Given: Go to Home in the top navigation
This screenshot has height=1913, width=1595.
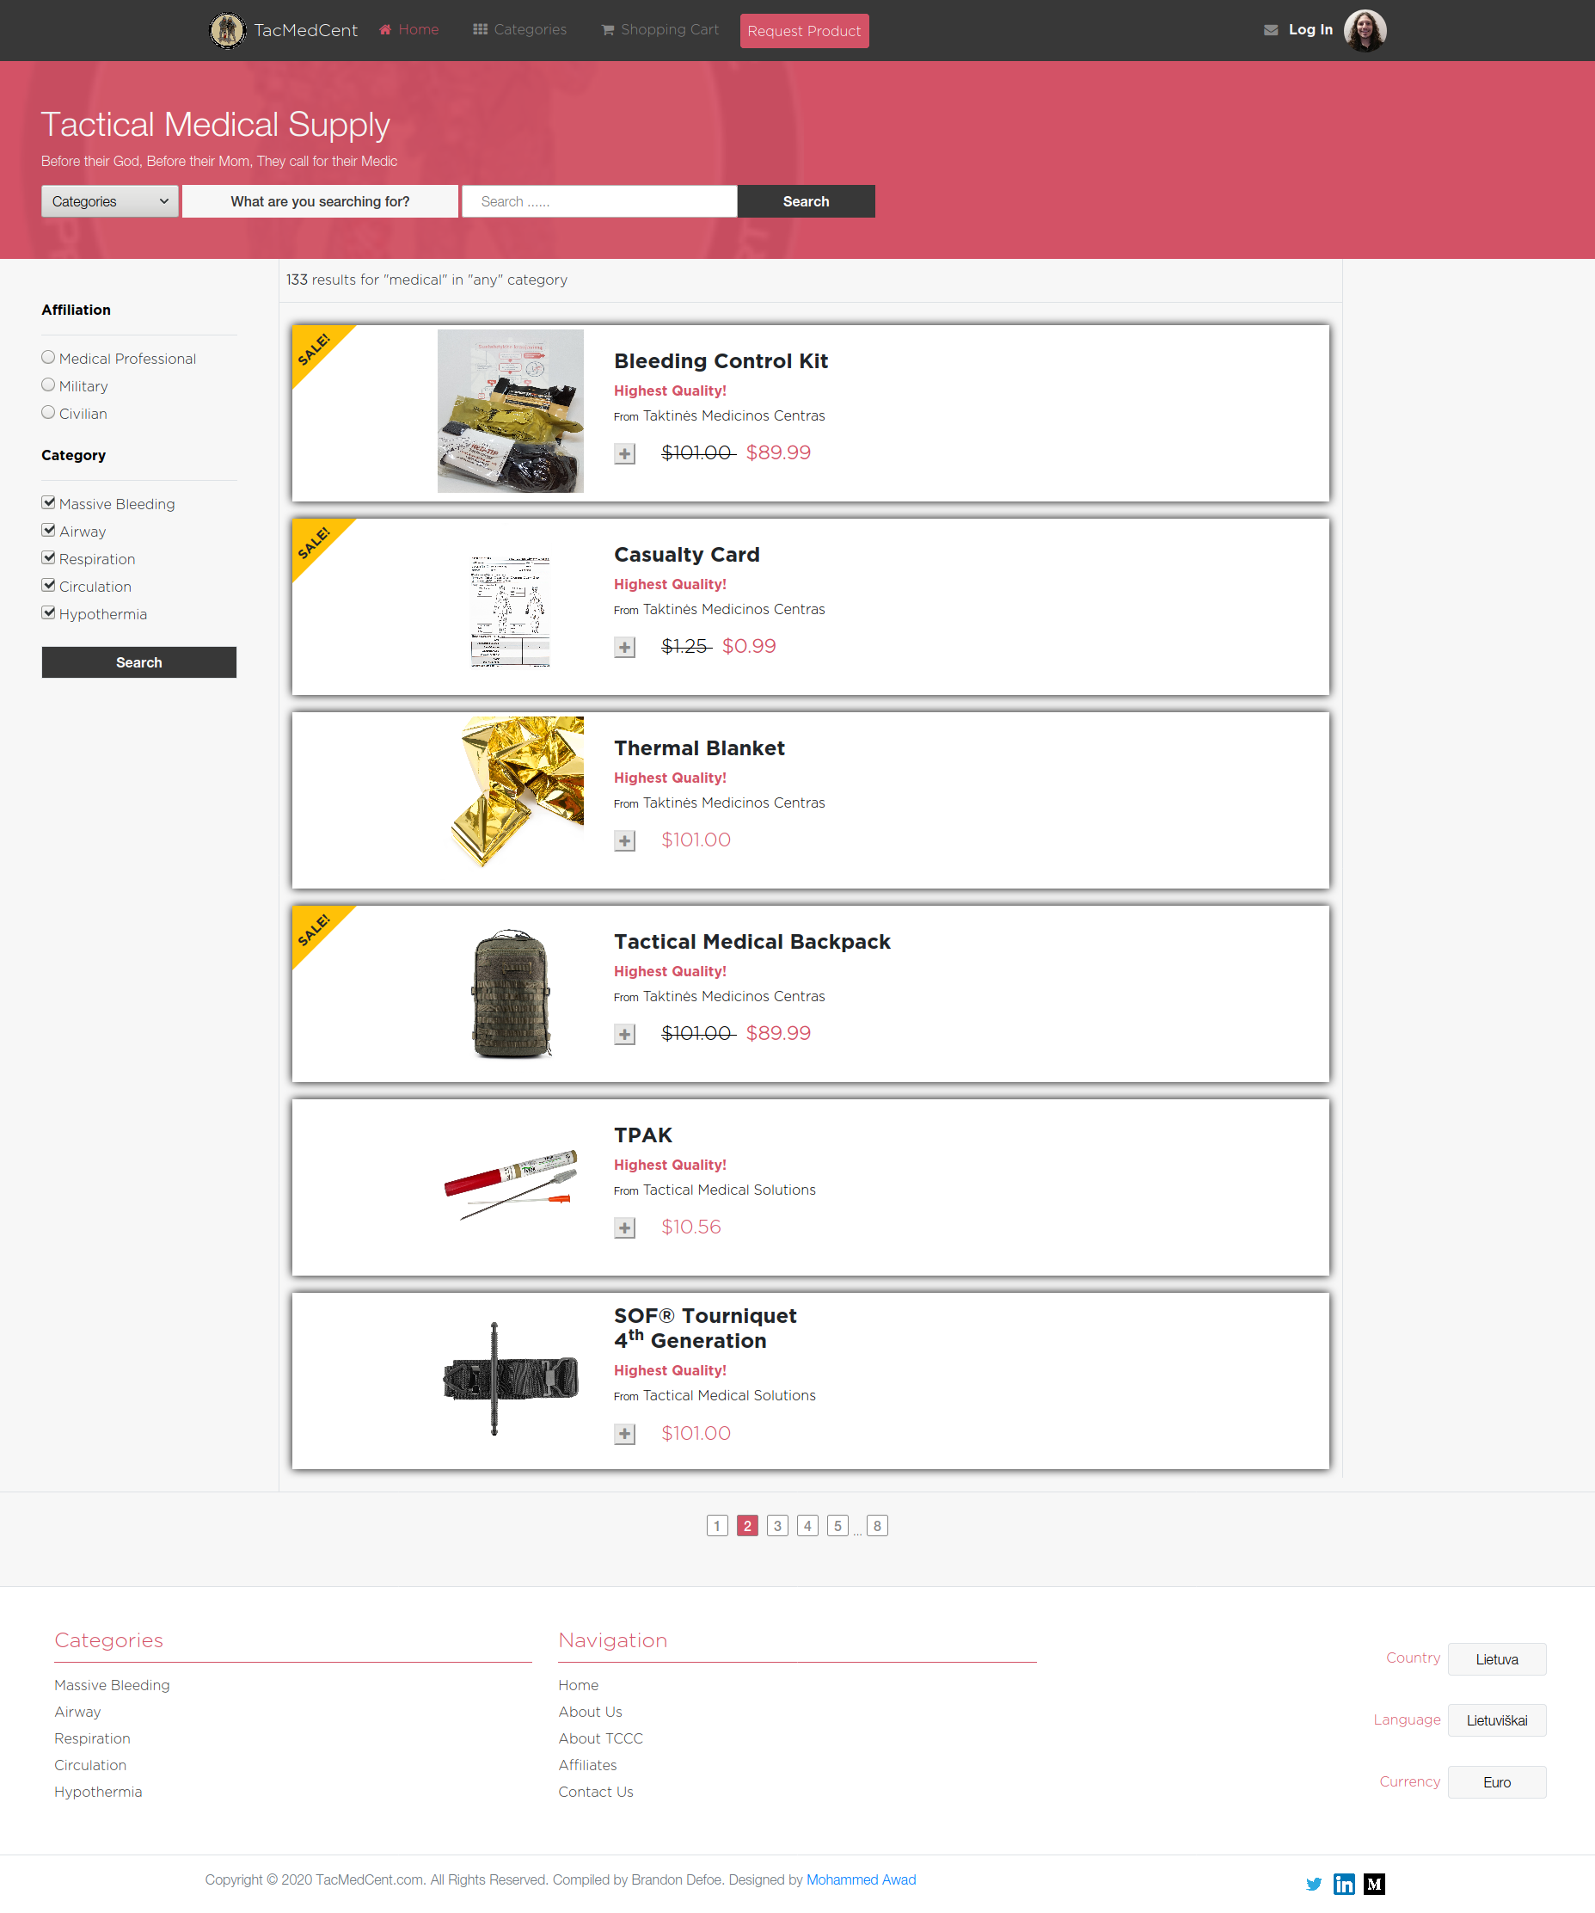Looking at the screenshot, I should 408,30.
